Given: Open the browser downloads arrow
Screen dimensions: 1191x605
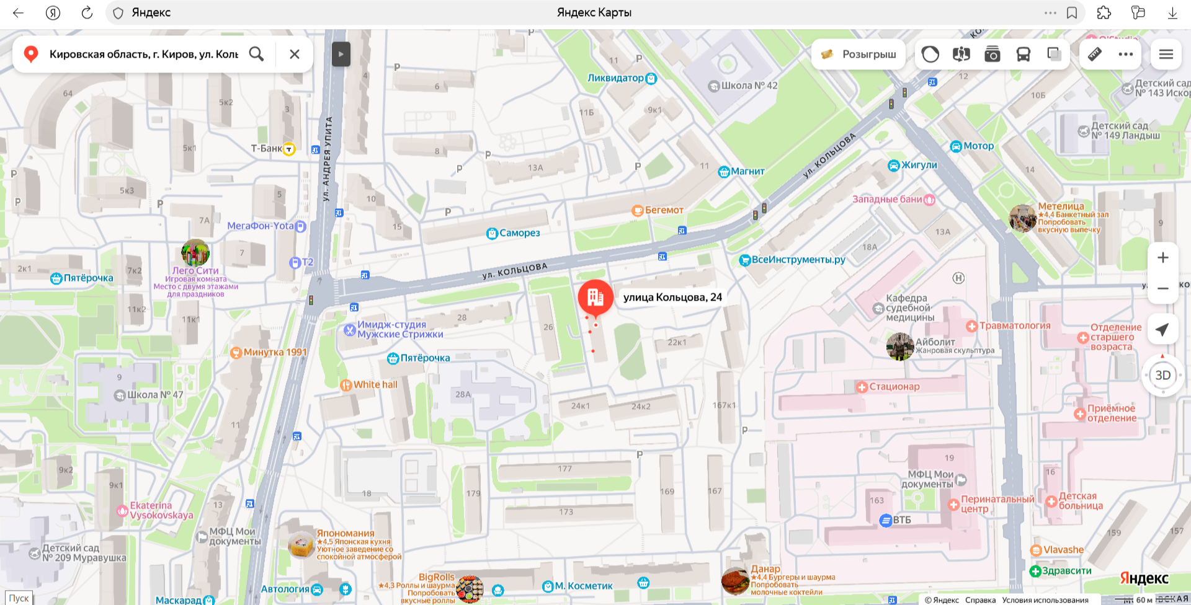Looking at the screenshot, I should 1172,13.
